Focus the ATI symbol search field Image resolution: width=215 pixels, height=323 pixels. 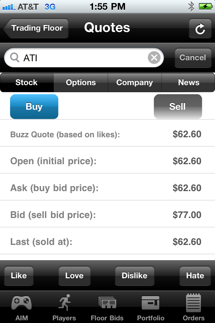84,58
